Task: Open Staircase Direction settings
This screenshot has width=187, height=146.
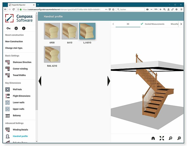Action: (x=22, y=62)
